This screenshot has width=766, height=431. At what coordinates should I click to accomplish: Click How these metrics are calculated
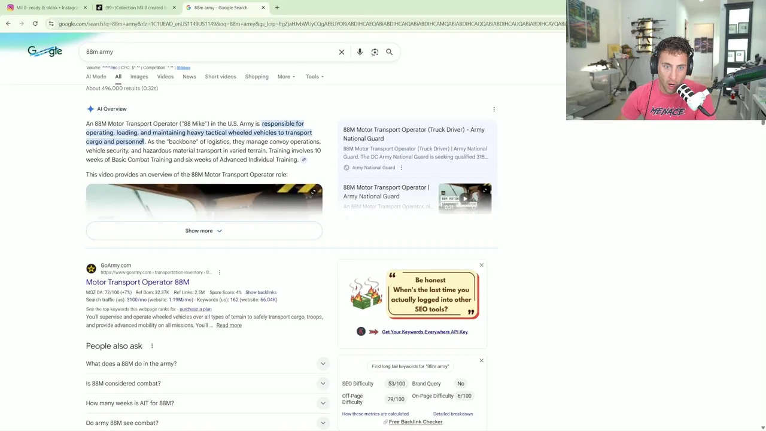coord(375,414)
